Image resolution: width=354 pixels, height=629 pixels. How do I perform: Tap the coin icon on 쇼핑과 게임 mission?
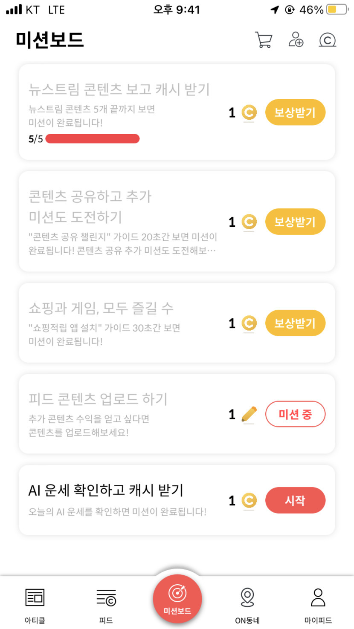[249, 323]
